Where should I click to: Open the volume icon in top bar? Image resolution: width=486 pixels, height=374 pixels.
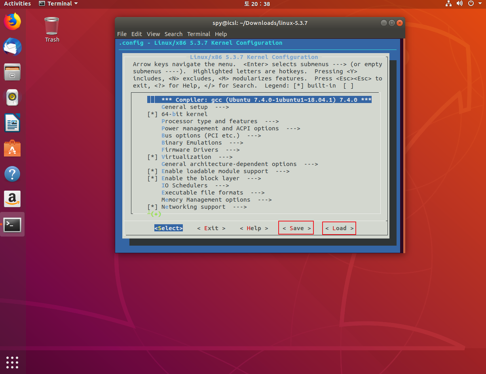point(459,4)
